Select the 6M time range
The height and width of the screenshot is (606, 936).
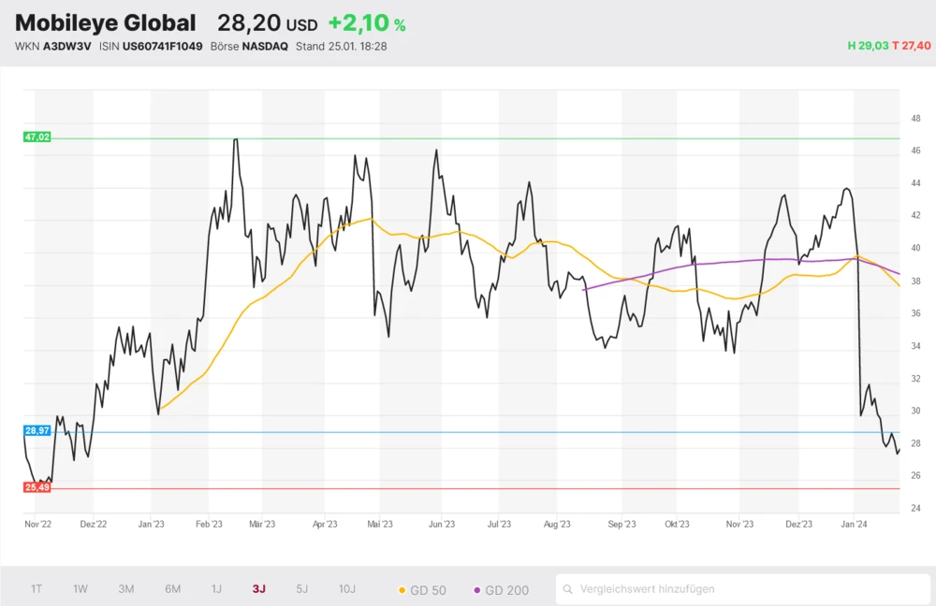[x=172, y=589]
